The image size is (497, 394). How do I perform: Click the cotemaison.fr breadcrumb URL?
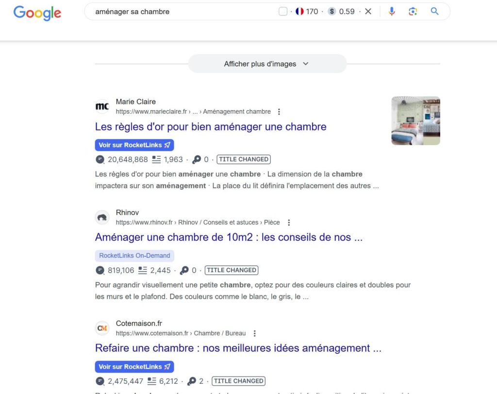(x=181, y=333)
